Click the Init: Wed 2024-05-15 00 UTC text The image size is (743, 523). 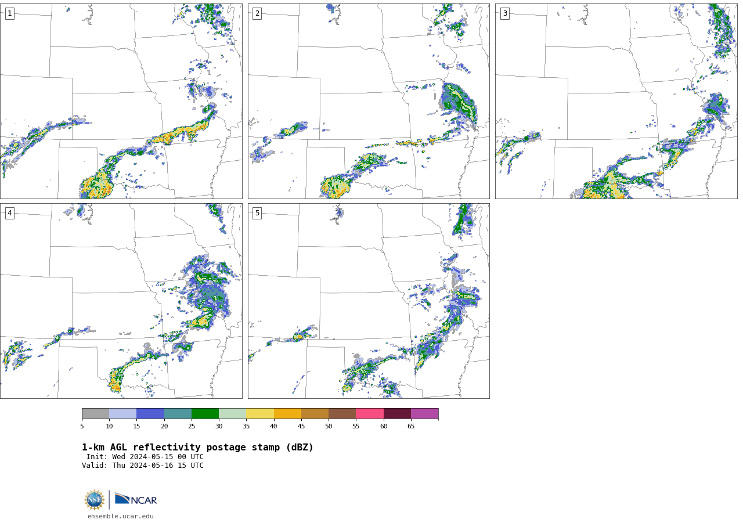point(145,457)
